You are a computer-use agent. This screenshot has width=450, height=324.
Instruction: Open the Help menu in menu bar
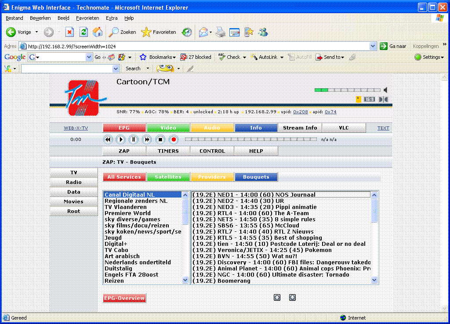click(x=129, y=18)
